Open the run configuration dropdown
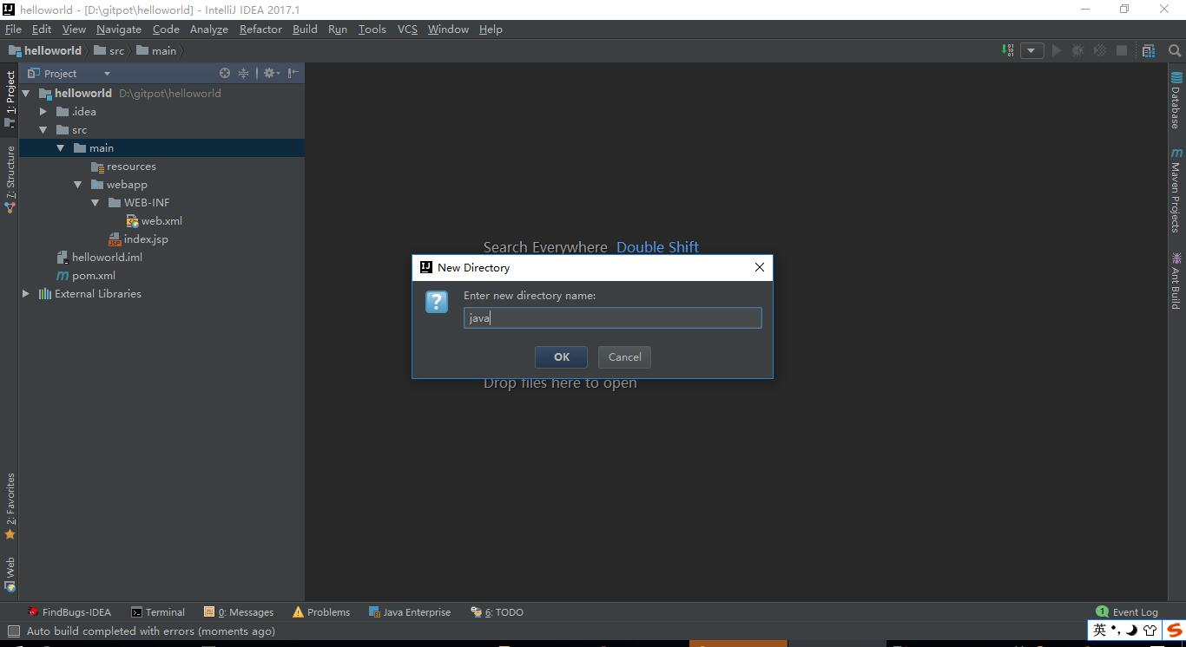 pos(1031,50)
